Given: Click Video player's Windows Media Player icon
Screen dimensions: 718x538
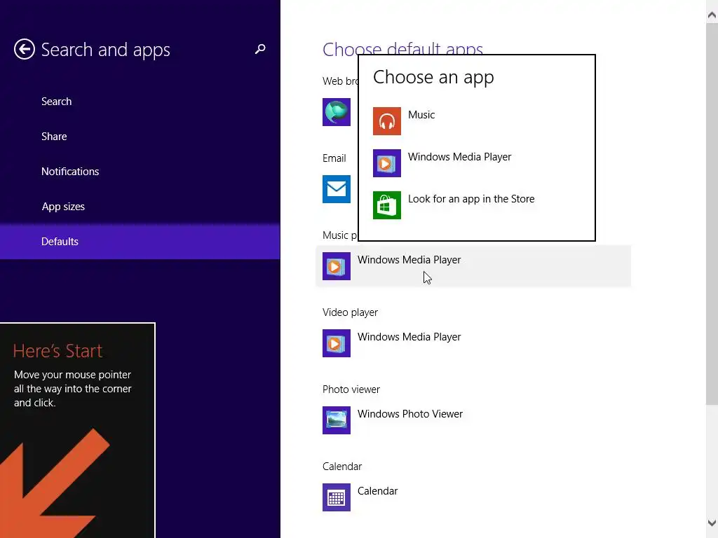Looking at the screenshot, I should pos(336,343).
